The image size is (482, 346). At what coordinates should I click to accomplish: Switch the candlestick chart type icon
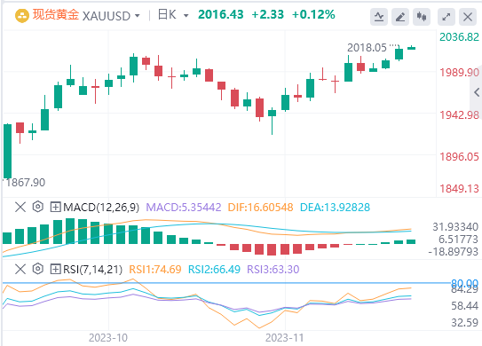point(422,17)
